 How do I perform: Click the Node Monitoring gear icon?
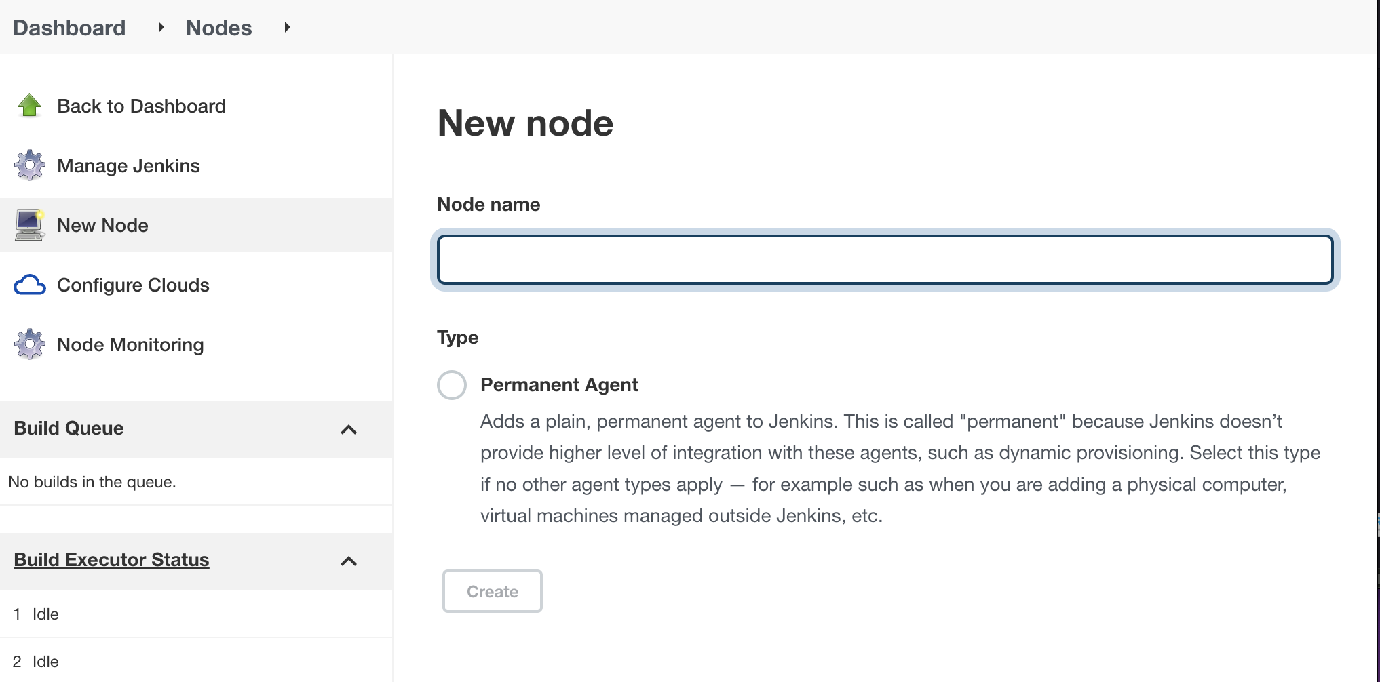pyautogui.click(x=28, y=344)
